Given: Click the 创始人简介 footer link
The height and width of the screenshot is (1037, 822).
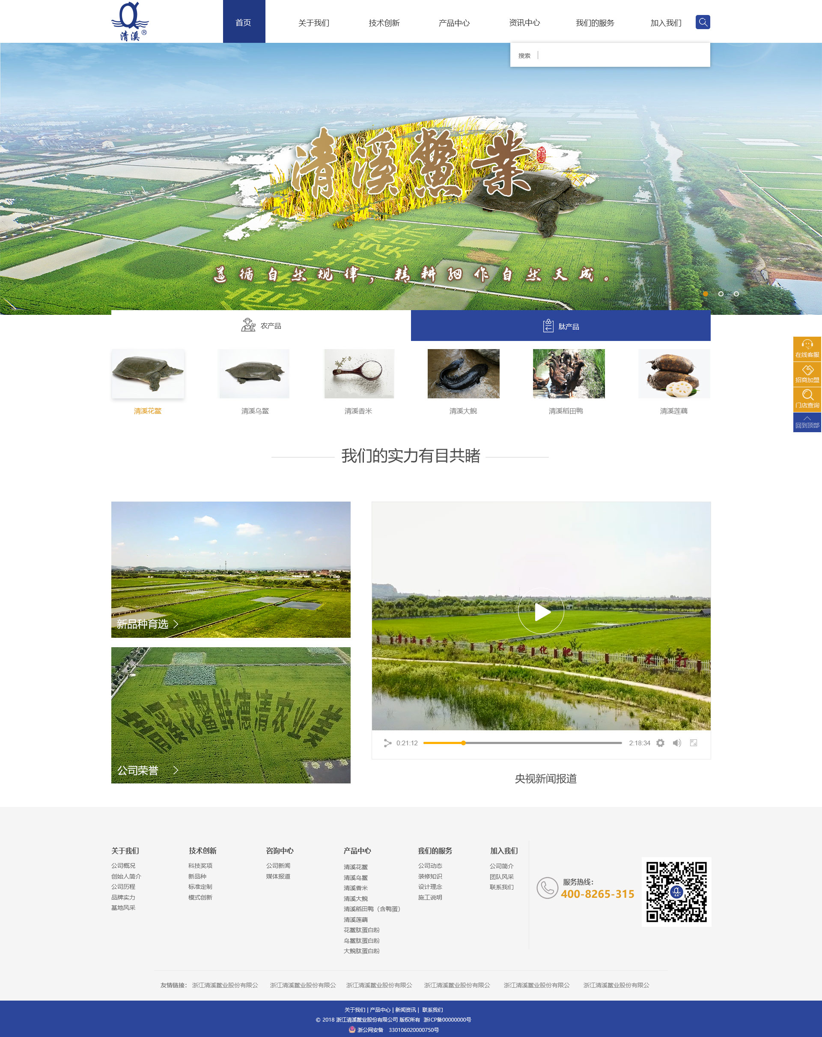Looking at the screenshot, I should 126,876.
